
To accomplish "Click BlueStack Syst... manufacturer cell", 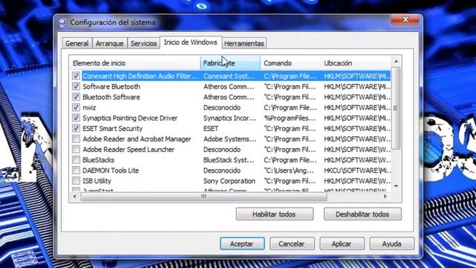I will point(228,160).
